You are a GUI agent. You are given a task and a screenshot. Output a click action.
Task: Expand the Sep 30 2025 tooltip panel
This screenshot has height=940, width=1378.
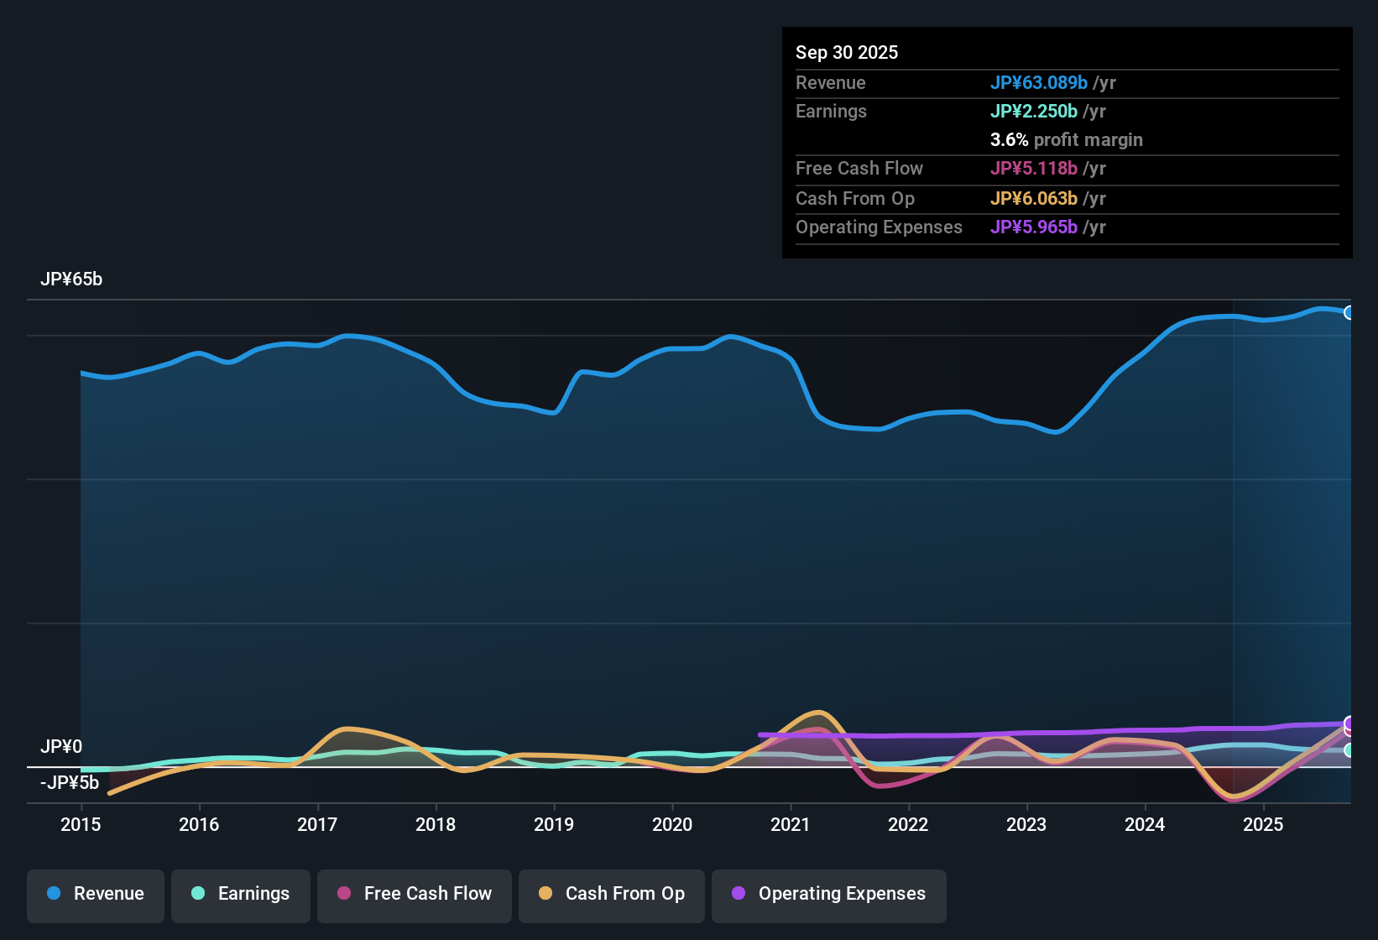tap(847, 52)
